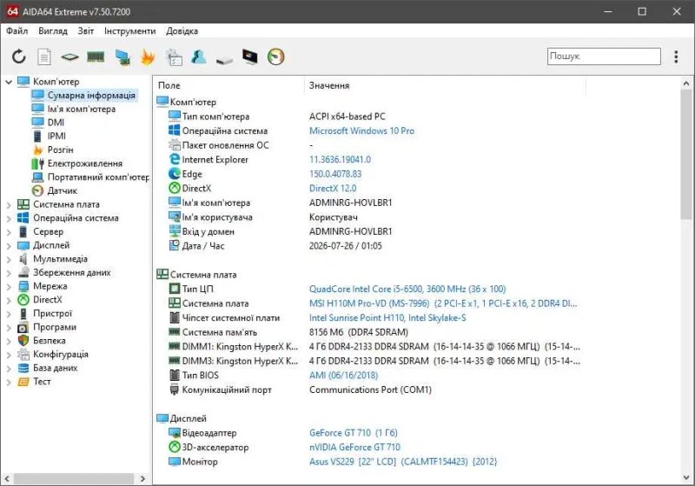
Task: Open the AMI (06/16/2018) BIOS link
Action: pos(343,376)
